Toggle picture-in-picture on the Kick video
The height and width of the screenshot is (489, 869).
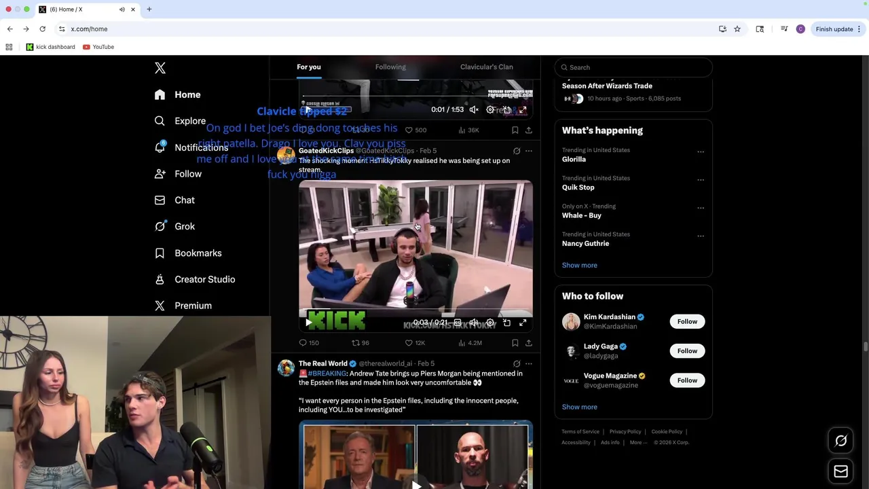click(x=506, y=323)
